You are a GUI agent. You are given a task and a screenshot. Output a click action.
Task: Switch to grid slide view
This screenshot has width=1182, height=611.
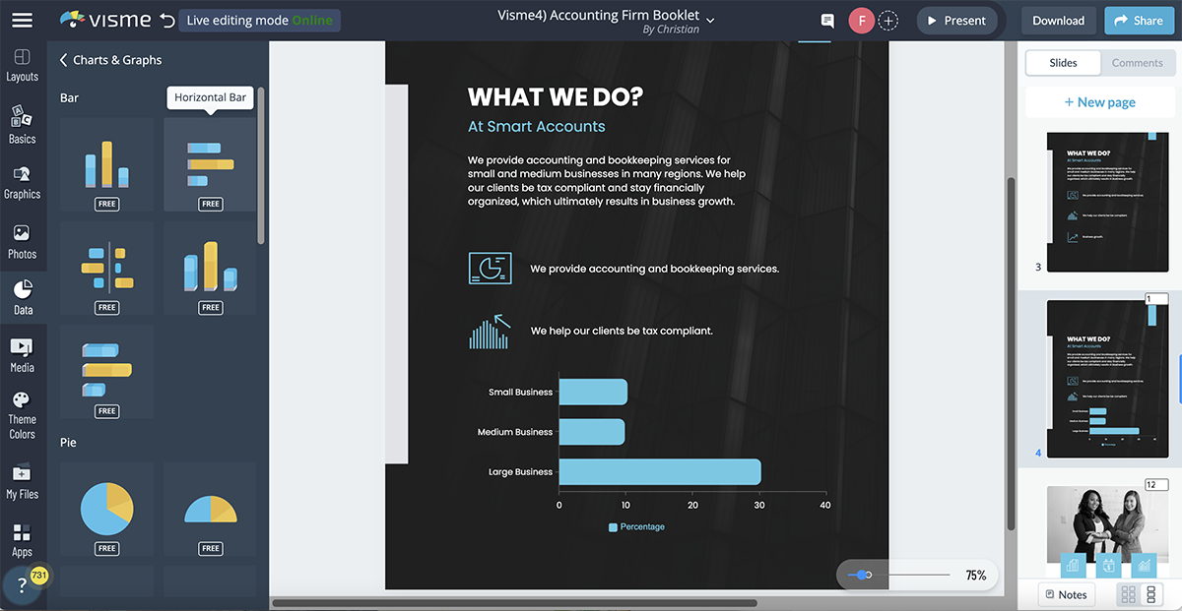pyautogui.click(x=1128, y=594)
